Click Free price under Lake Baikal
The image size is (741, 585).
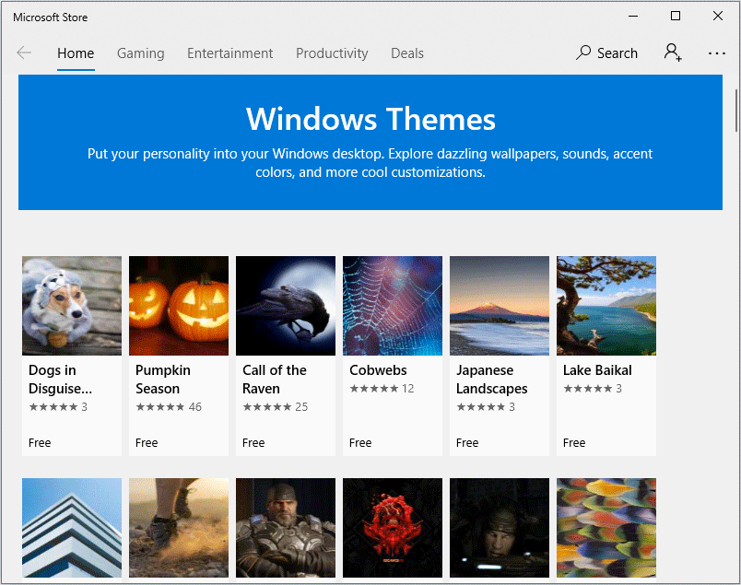coord(574,443)
